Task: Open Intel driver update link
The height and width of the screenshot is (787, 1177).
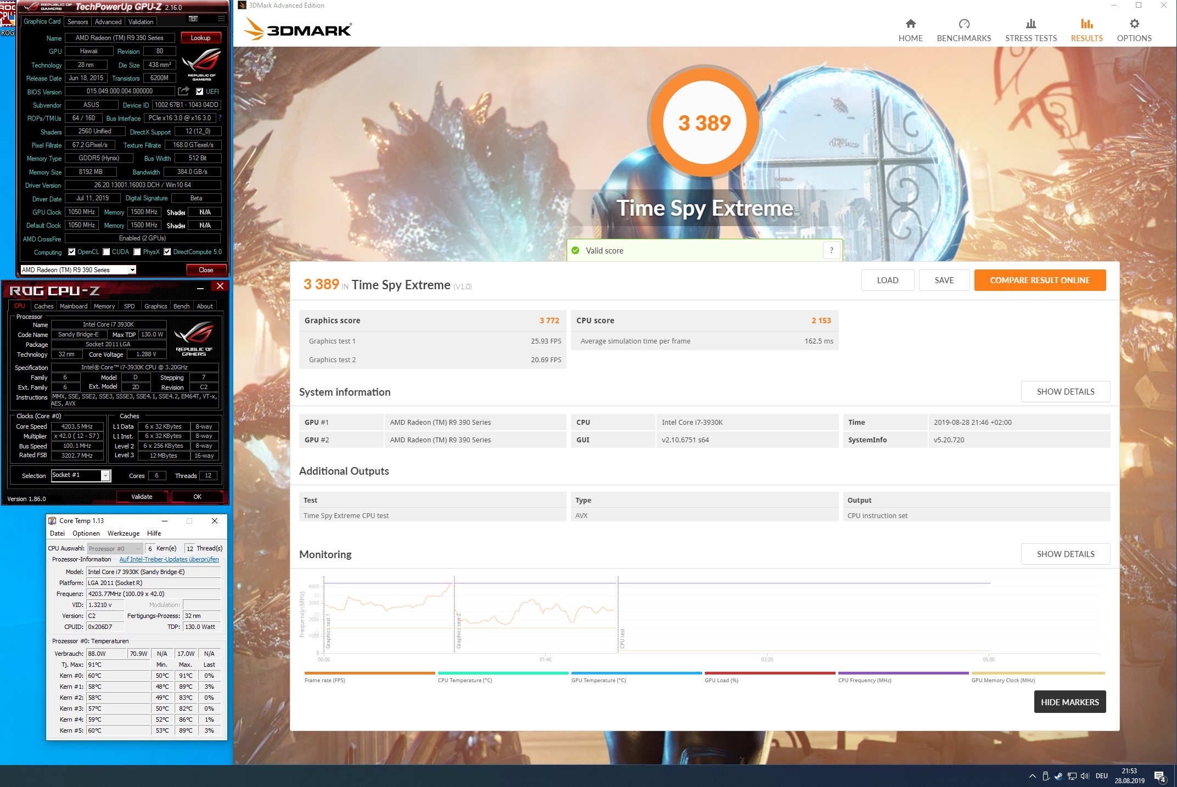Action: (x=169, y=559)
